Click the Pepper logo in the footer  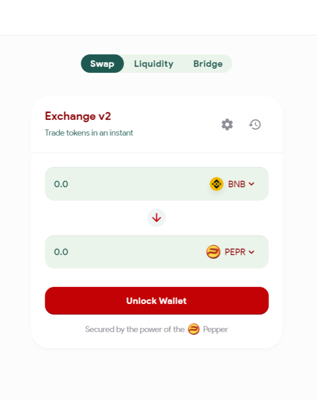pyautogui.click(x=194, y=329)
